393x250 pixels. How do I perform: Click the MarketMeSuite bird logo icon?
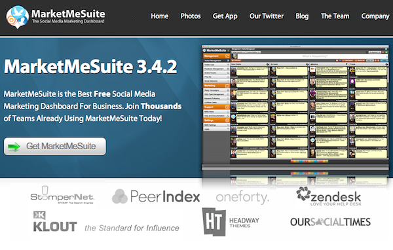tap(17, 17)
